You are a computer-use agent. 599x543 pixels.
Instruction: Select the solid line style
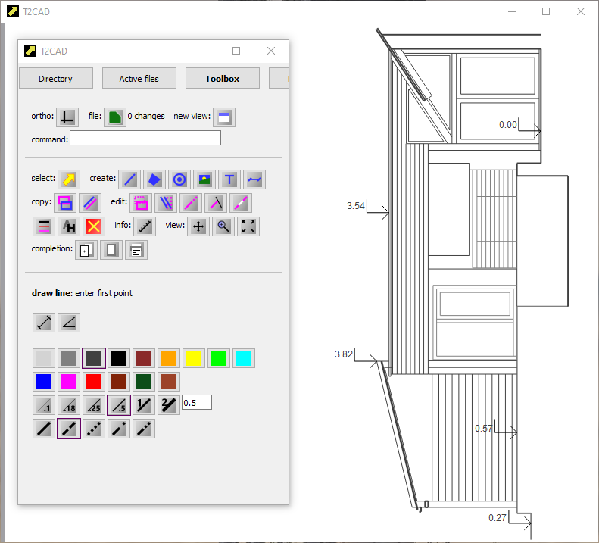click(x=44, y=429)
